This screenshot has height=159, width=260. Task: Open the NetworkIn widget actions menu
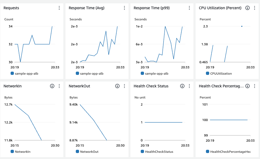[x=59, y=86]
